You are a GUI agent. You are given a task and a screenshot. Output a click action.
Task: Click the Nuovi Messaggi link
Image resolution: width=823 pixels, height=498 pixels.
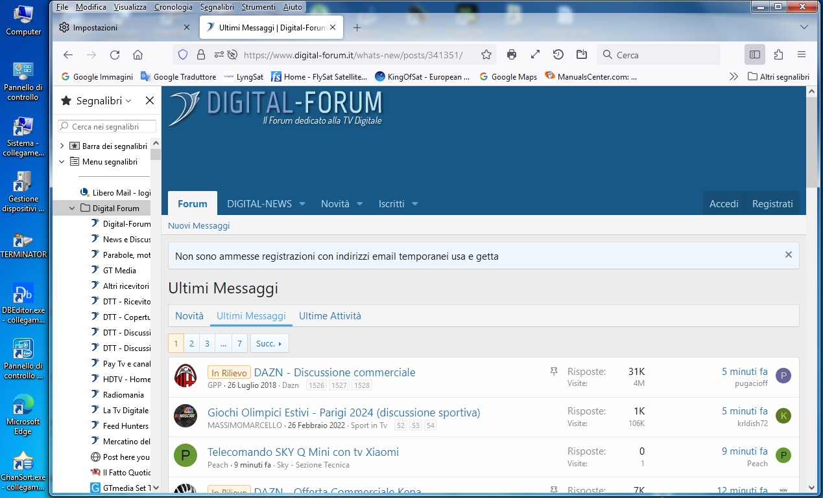point(199,225)
